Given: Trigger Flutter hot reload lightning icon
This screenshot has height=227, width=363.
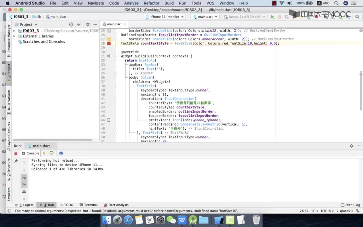Looking at the screenshot, I should [x=44, y=153].
